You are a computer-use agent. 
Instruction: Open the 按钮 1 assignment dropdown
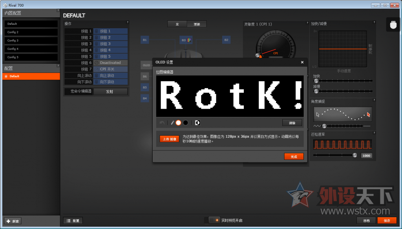[110, 31]
